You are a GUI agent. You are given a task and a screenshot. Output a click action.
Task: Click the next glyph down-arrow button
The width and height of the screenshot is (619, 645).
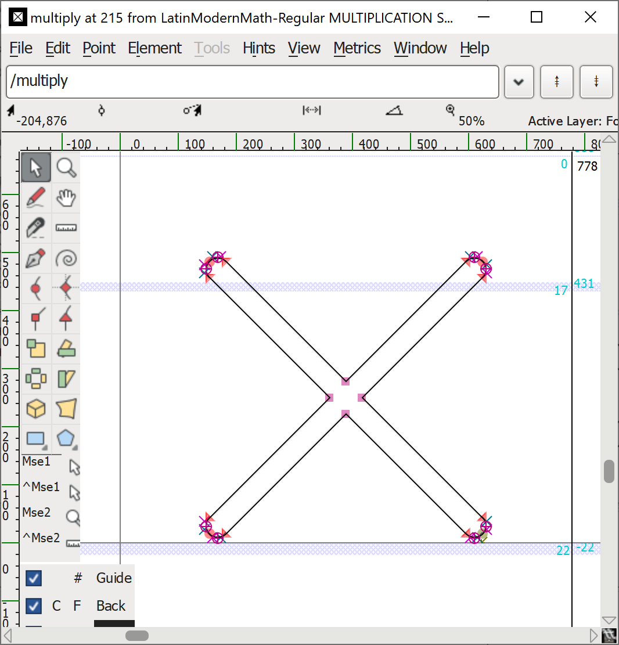click(x=596, y=82)
